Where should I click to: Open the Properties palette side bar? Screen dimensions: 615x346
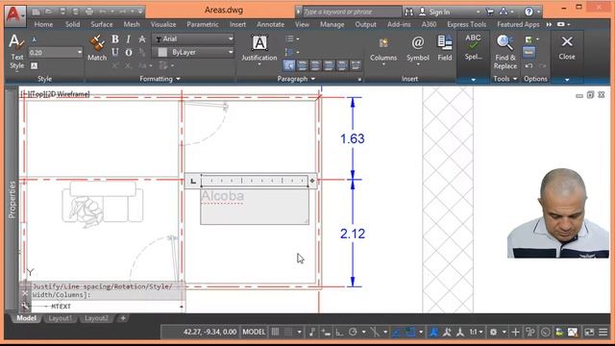[x=12, y=199]
